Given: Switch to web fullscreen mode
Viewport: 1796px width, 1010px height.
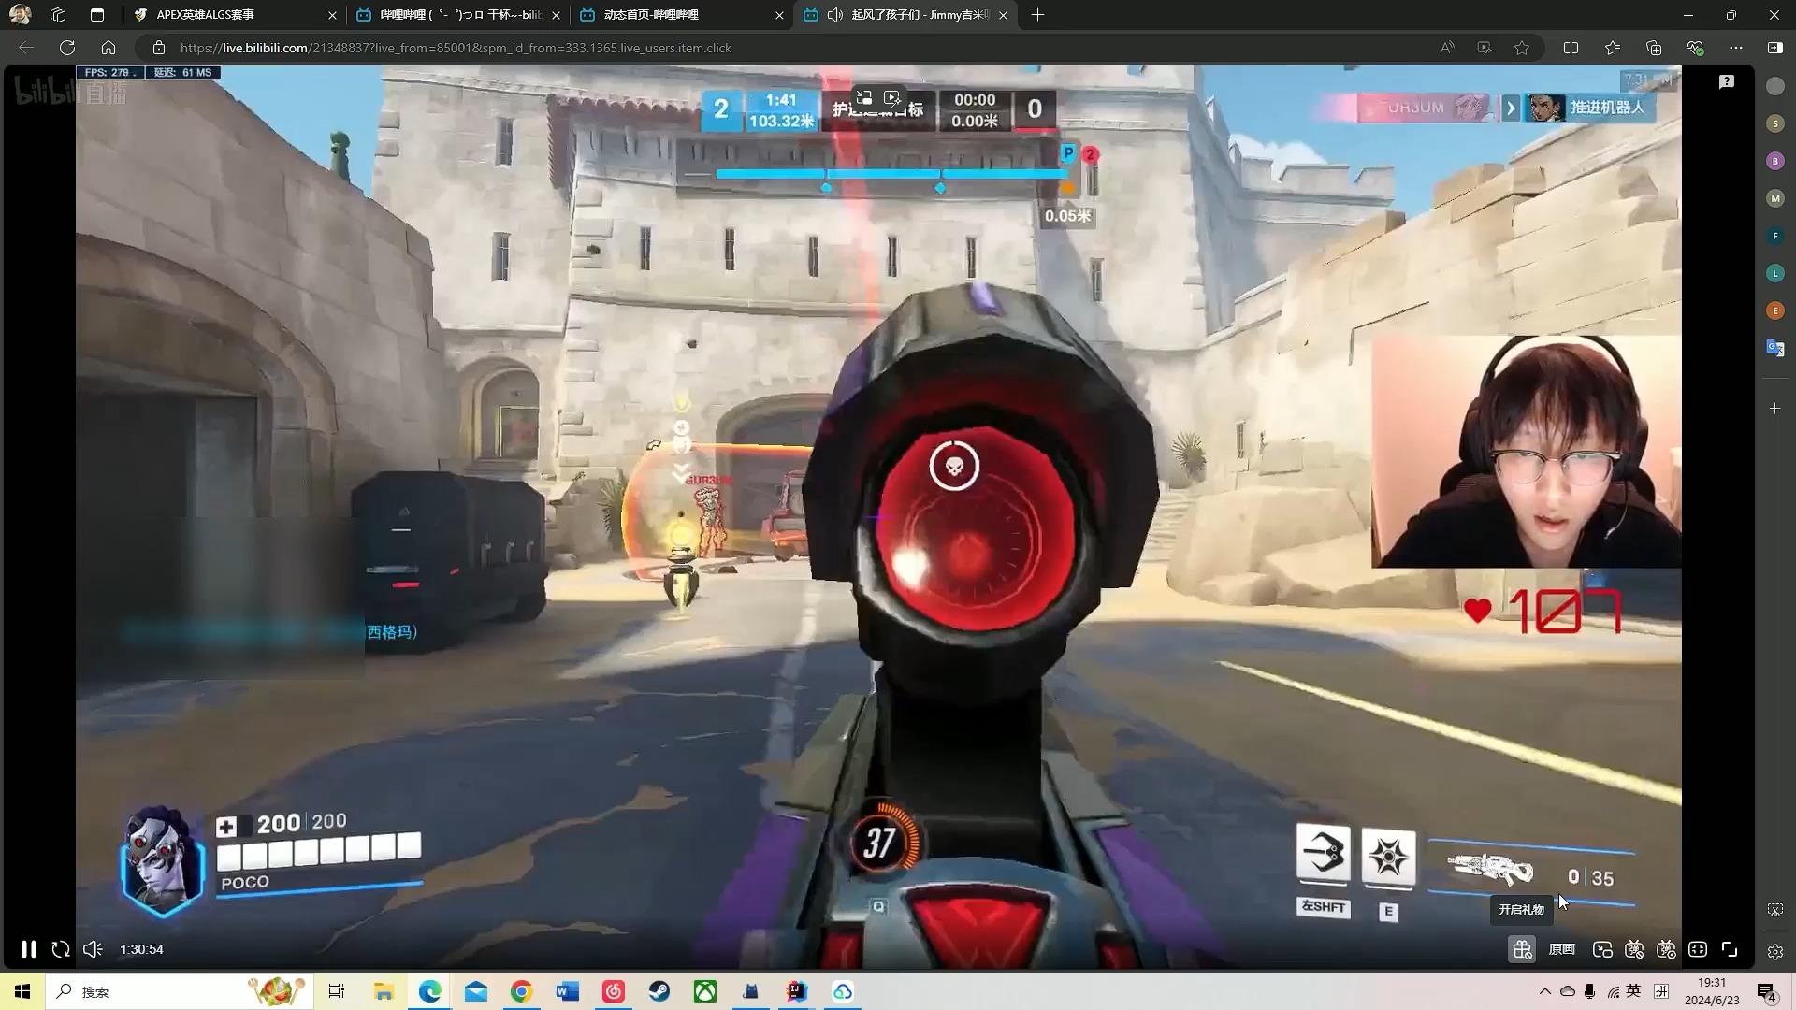Looking at the screenshot, I should tap(1698, 949).
